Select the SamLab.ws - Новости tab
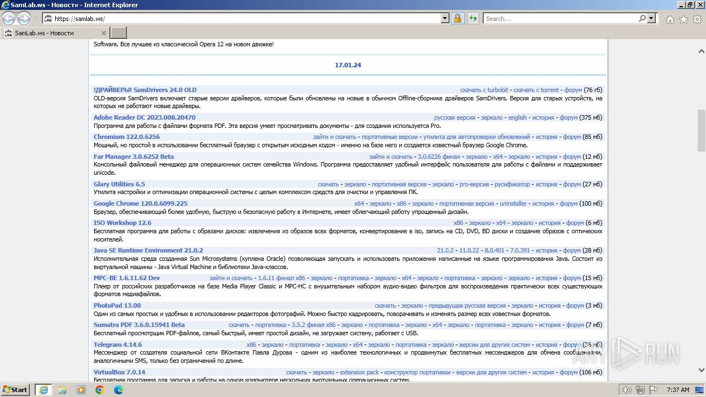This screenshot has width=706, height=397. (x=55, y=33)
